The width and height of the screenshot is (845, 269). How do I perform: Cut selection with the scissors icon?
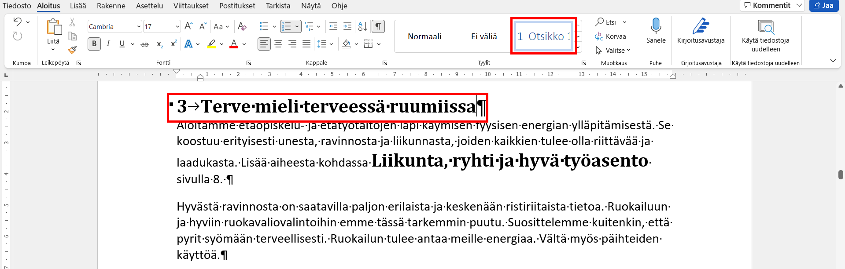tap(72, 22)
